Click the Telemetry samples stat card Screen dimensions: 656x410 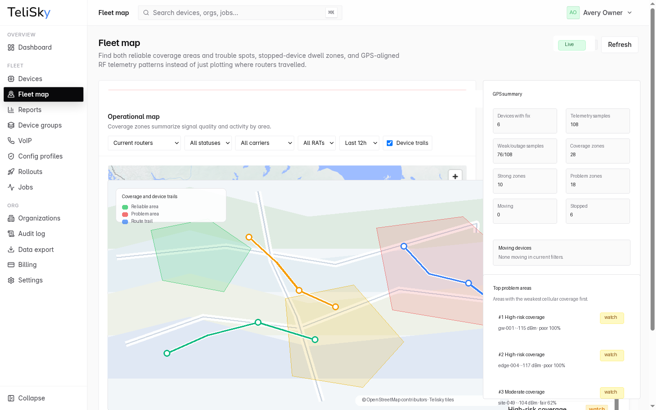(x=598, y=121)
